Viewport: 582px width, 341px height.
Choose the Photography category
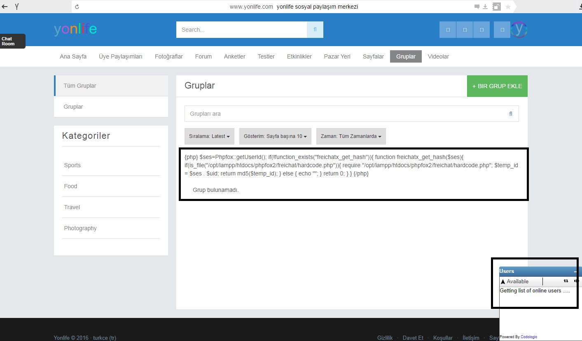[80, 228]
